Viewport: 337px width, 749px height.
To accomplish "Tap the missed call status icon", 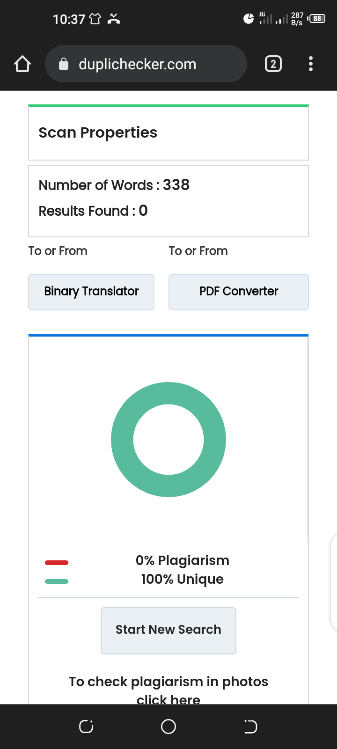I will [x=114, y=19].
